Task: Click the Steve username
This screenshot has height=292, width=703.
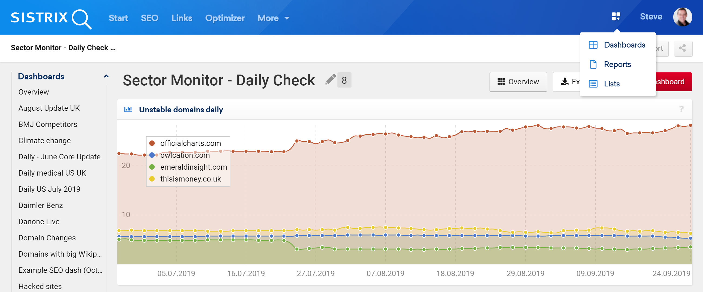Action: [x=651, y=17]
